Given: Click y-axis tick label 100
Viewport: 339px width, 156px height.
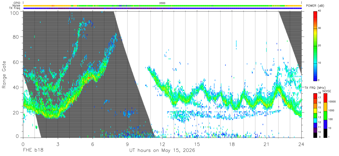Looking at the screenshot, I should coord(14,13).
